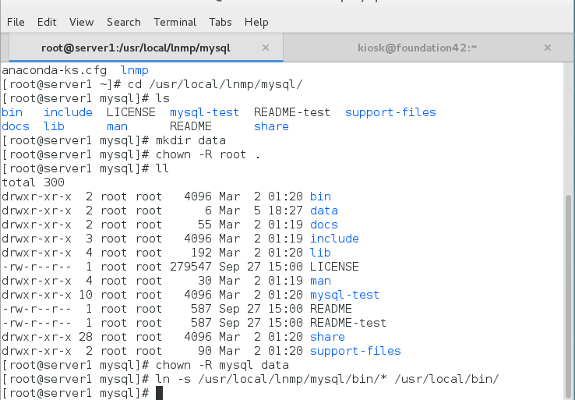Viewport: 575px width, 400px height.
Task: Click 'docs' in long listing
Action: tap(324, 225)
